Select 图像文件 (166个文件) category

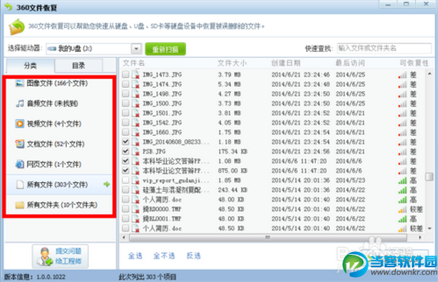click(x=58, y=83)
